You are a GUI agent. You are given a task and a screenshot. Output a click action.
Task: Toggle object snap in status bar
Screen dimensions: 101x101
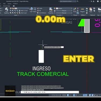(x=86, y=95)
